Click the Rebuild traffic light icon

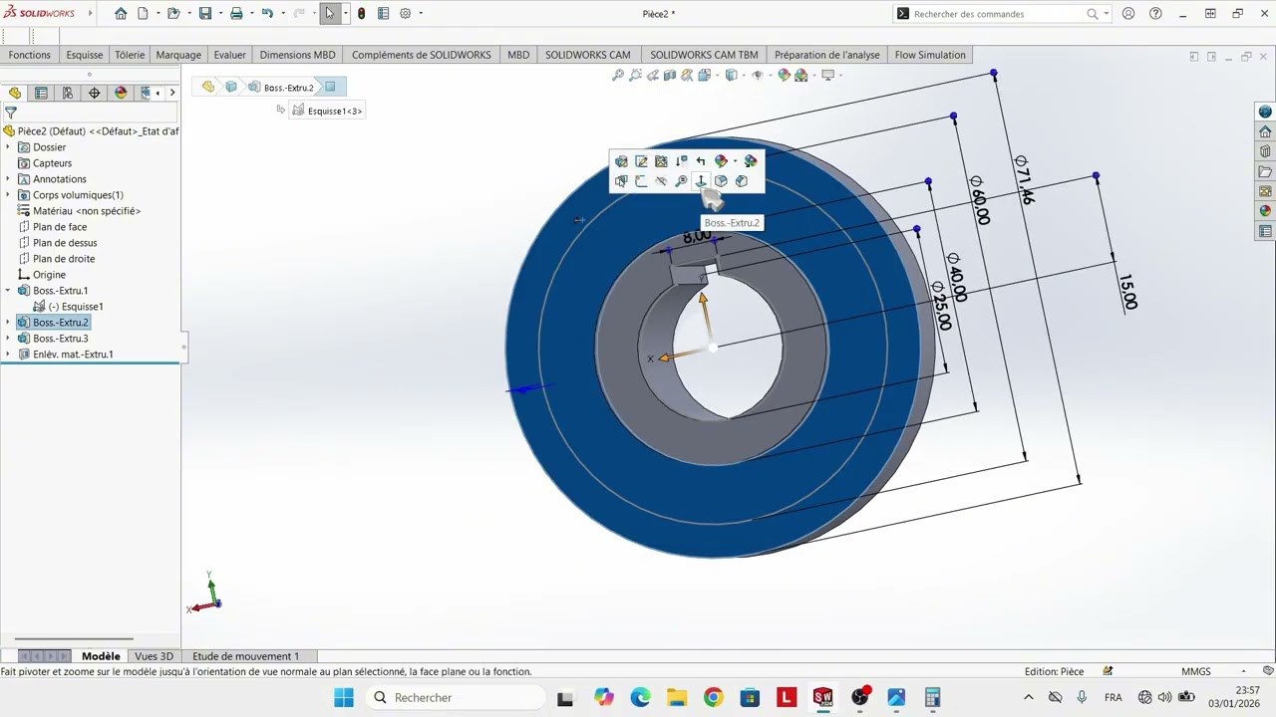(361, 14)
